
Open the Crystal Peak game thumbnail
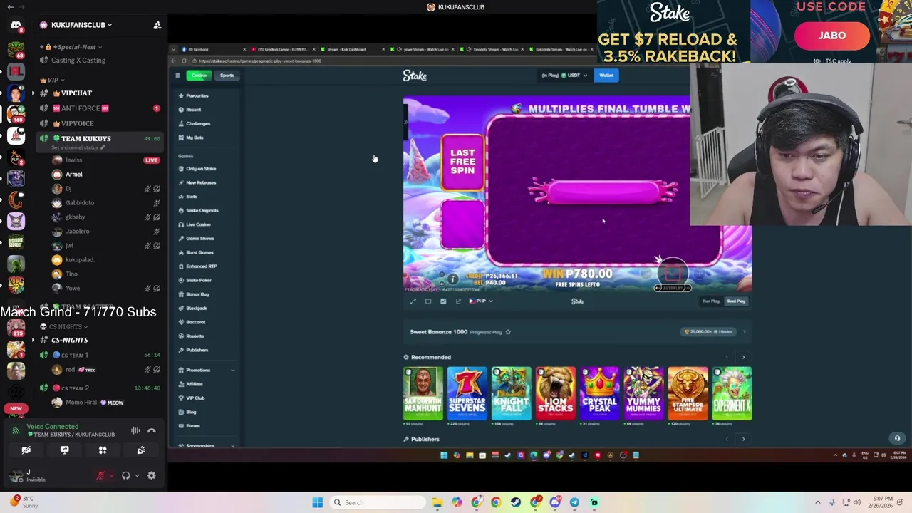click(599, 393)
